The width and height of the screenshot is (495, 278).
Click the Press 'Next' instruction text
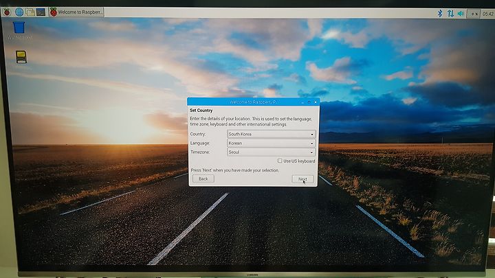point(235,170)
